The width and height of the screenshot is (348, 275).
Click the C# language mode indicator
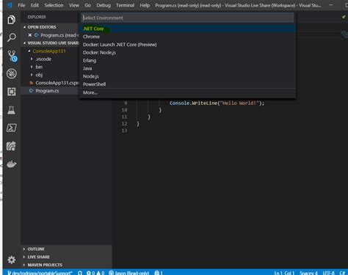[342, 273]
